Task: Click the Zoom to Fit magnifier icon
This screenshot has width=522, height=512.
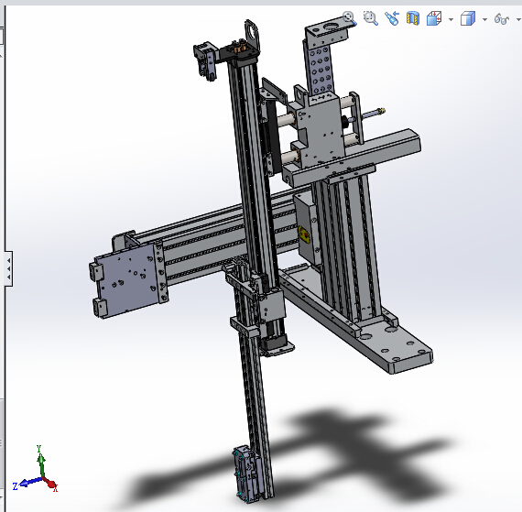Action: 350,18
